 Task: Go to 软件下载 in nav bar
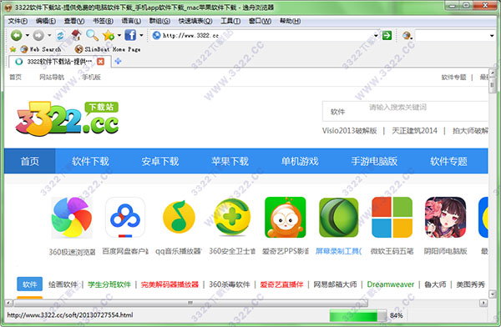pyautogui.click(x=90, y=161)
